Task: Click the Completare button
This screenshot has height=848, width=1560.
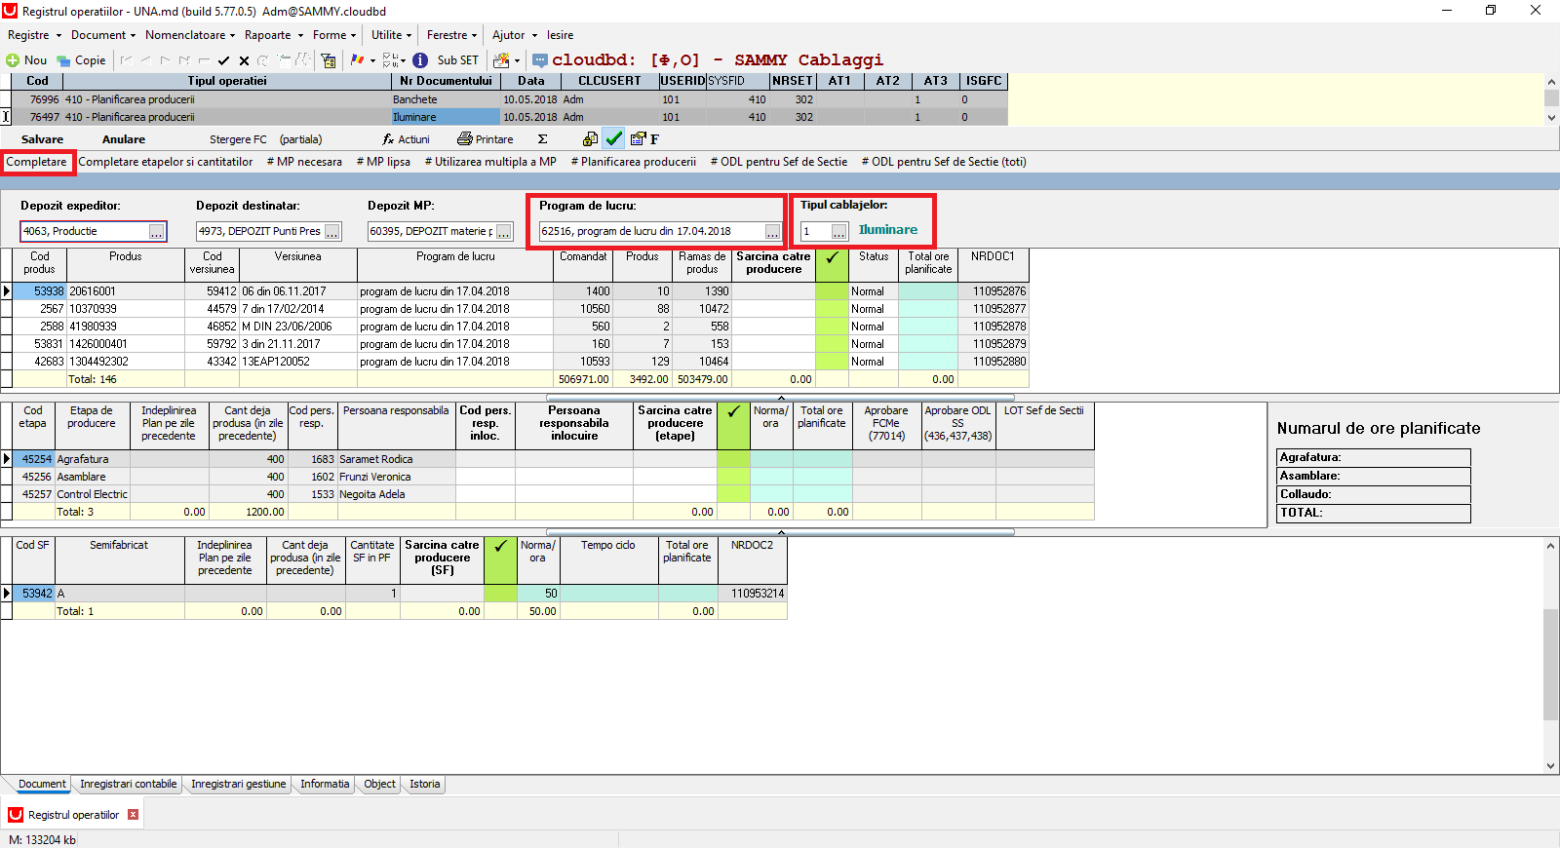Action: pos(37,162)
